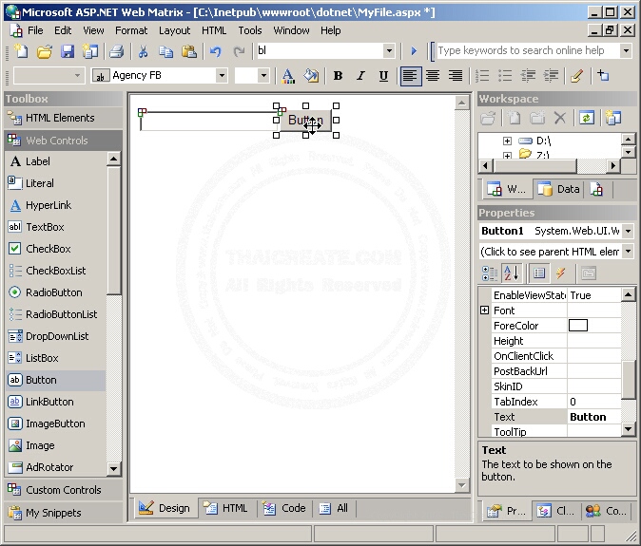Click the ForeColor property swatch
The width and height of the screenshot is (641, 546).
pyautogui.click(x=578, y=326)
